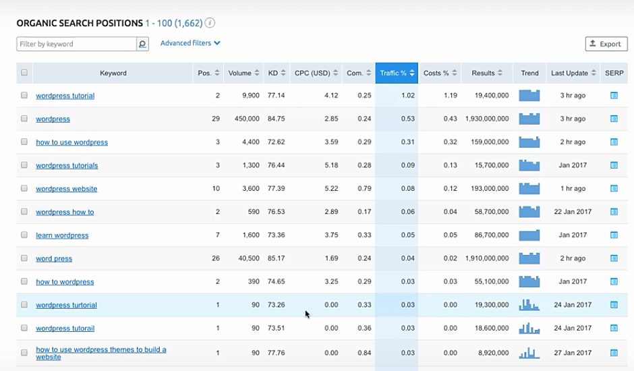Open how to use wordpress themes link

(100, 353)
